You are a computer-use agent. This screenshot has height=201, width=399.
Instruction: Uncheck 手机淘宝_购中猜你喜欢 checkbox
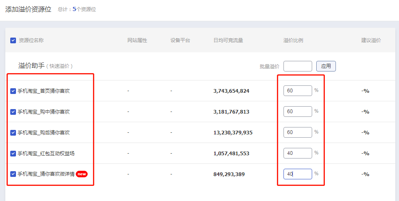pyautogui.click(x=13, y=112)
